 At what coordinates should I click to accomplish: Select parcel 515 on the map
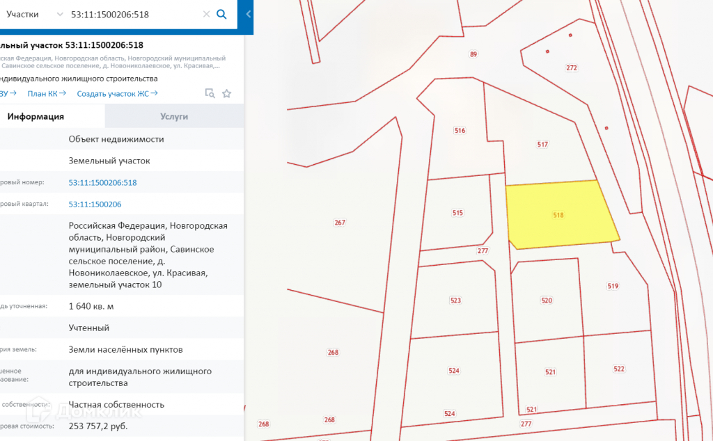[x=457, y=213]
